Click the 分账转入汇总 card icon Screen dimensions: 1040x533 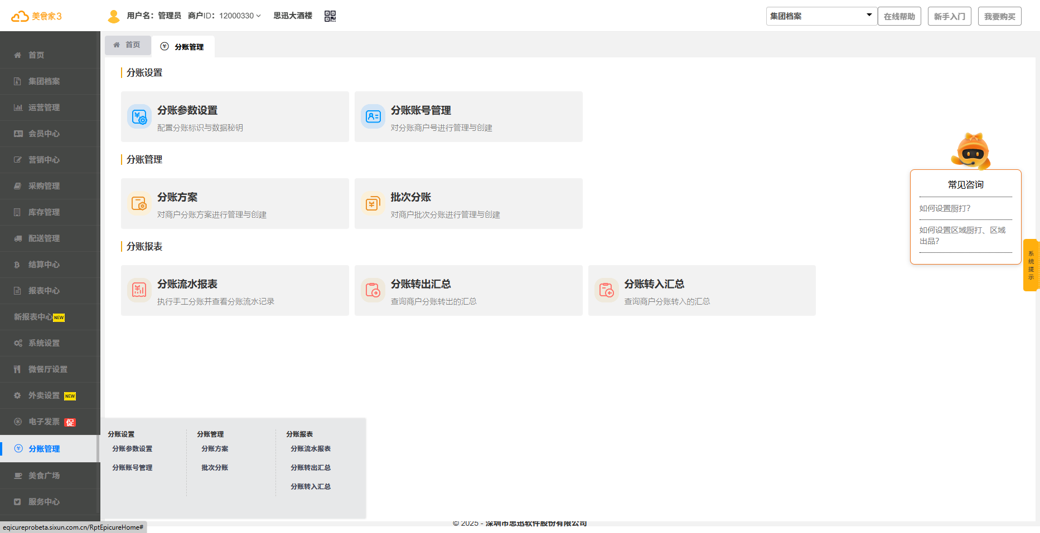coord(606,290)
